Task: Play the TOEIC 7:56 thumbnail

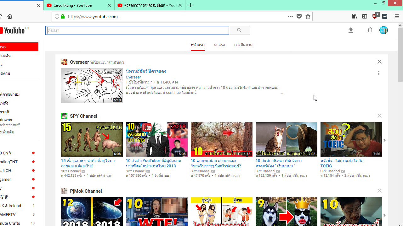Action: (x=351, y=139)
